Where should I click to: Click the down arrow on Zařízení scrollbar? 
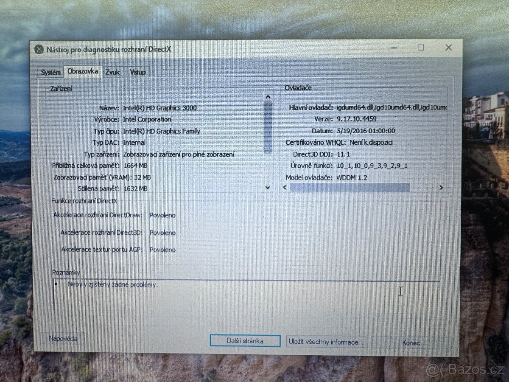(x=268, y=187)
